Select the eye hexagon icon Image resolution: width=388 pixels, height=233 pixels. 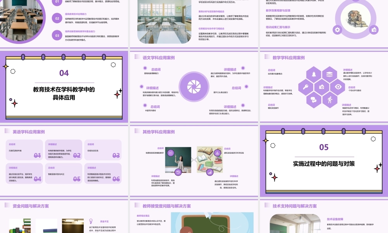click(338, 87)
